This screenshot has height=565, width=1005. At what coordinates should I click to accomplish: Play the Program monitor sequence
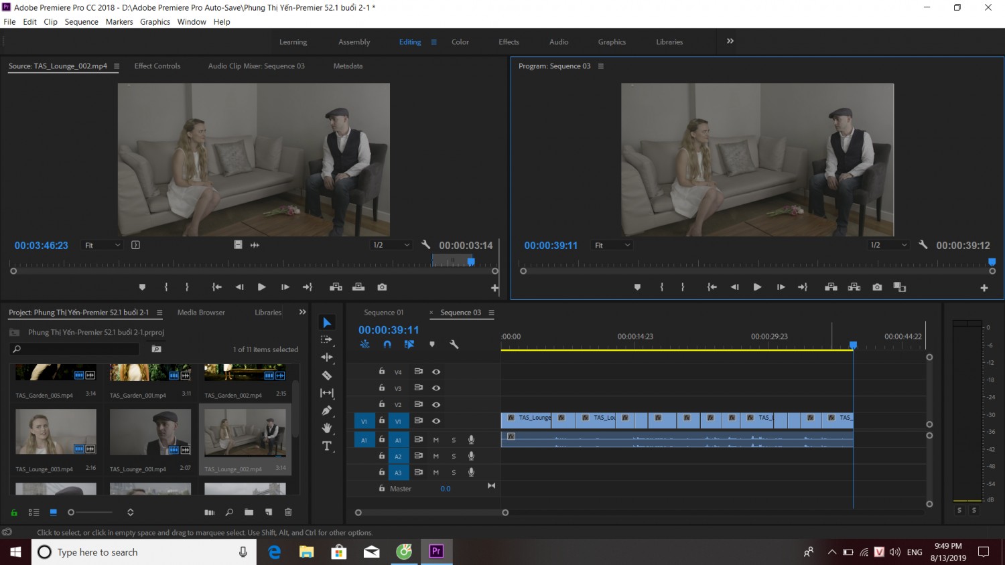(x=757, y=287)
